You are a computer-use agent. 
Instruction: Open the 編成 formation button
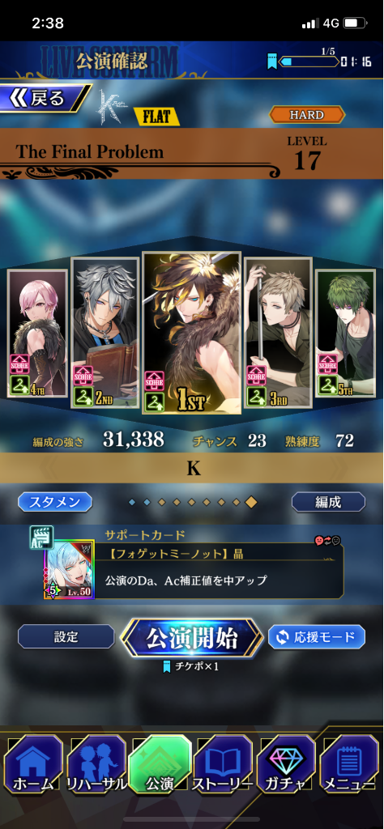tap(328, 502)
